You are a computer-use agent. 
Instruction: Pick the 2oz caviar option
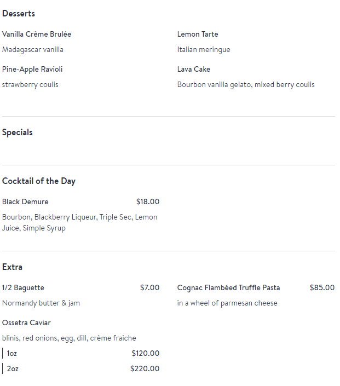[x=13, y=369]
